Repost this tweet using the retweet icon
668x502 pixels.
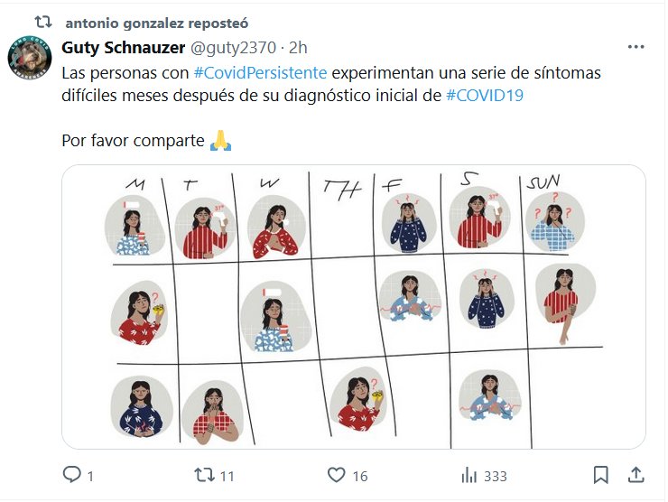(x=204, y=475)
